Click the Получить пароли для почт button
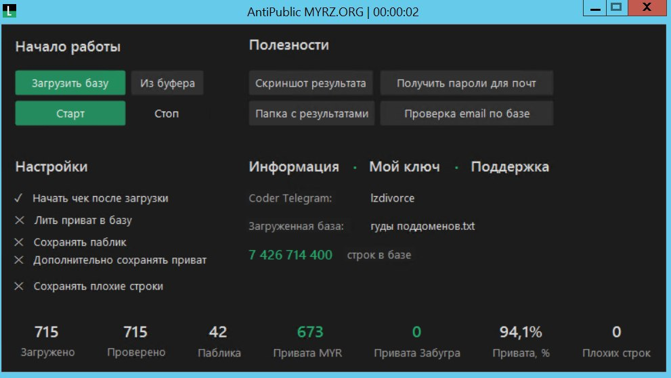 coord(467,83)
